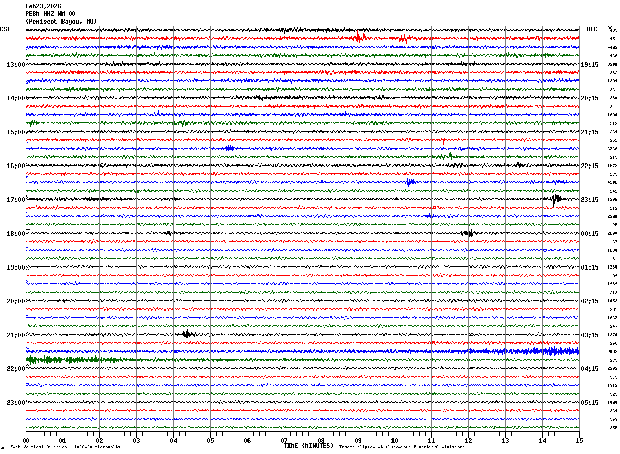Image resolution: width=620 pixels, height=454 pixels.
Task: Select the 17:00 CST time label
Action: tap(15, 200)
